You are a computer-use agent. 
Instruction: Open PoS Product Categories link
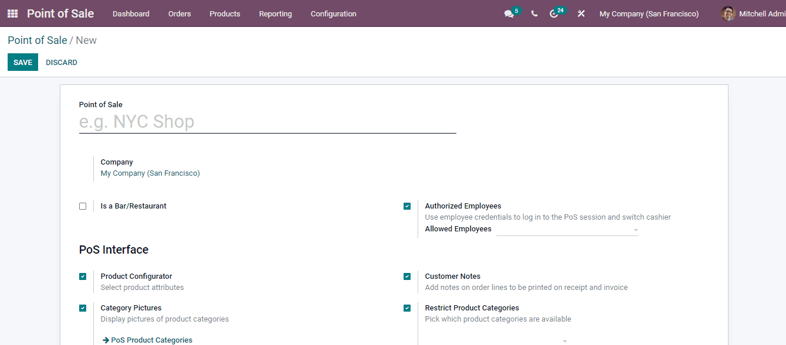pyautogui.click(x=151, y=340)
